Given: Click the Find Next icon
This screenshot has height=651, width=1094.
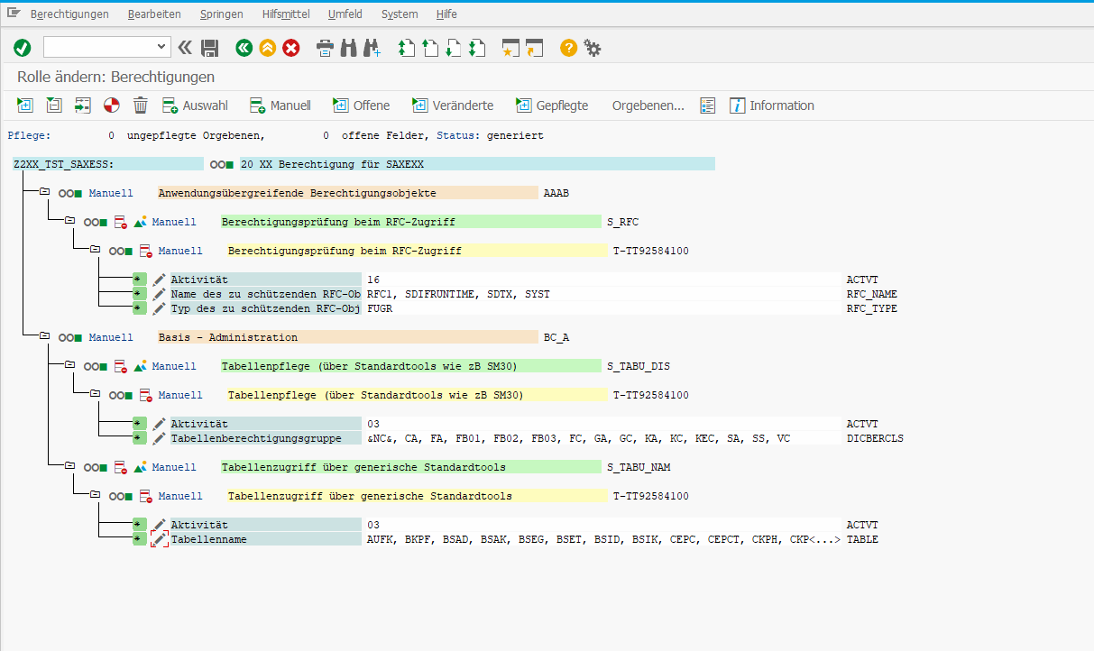Looking at the screenshot, I should [372, 48].
